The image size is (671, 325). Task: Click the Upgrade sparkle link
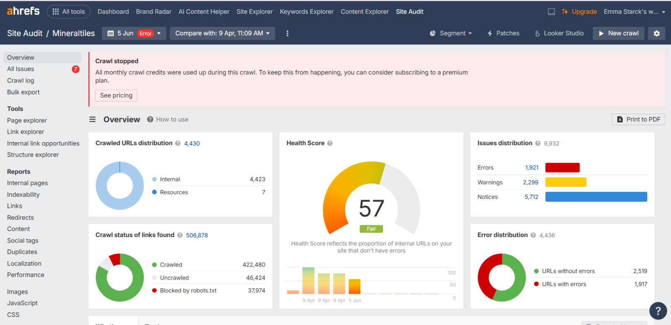click(x=579, y=12)
